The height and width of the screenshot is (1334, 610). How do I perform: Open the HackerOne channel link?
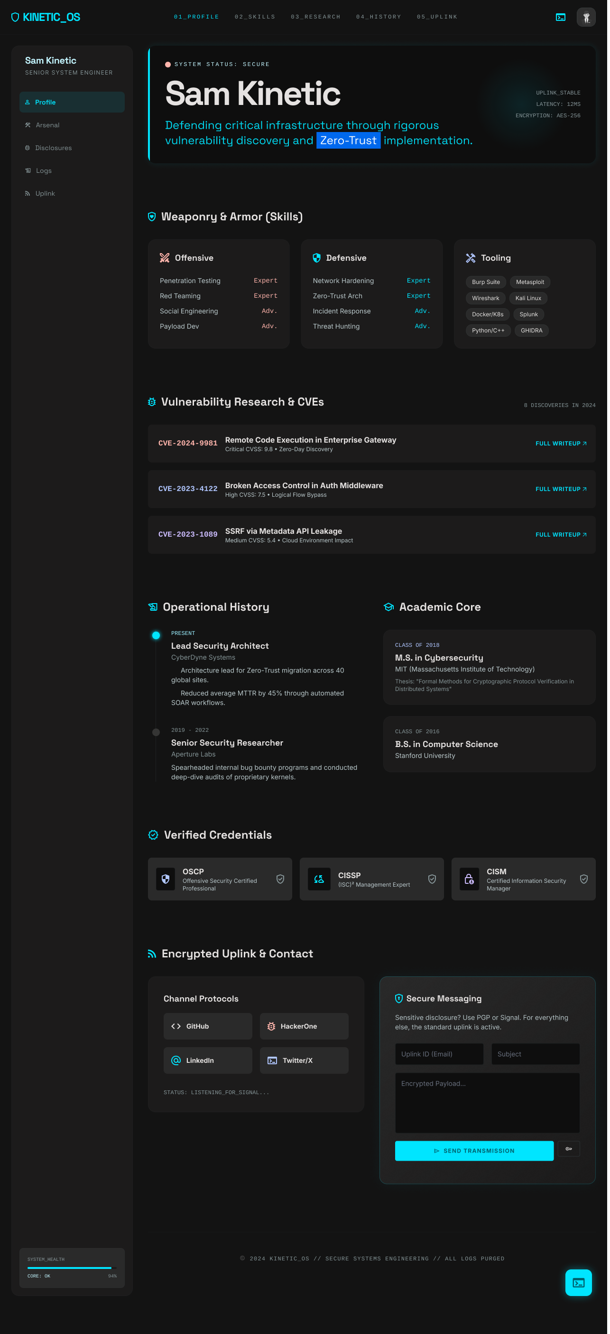pyautogui.click(x=304, y=1026)
